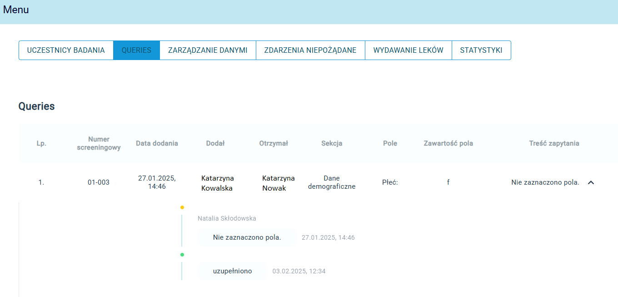The height and width of the screenshot is (297, 618).
Task: Click the Treść zapytania column header
Action: coord(554,143)
